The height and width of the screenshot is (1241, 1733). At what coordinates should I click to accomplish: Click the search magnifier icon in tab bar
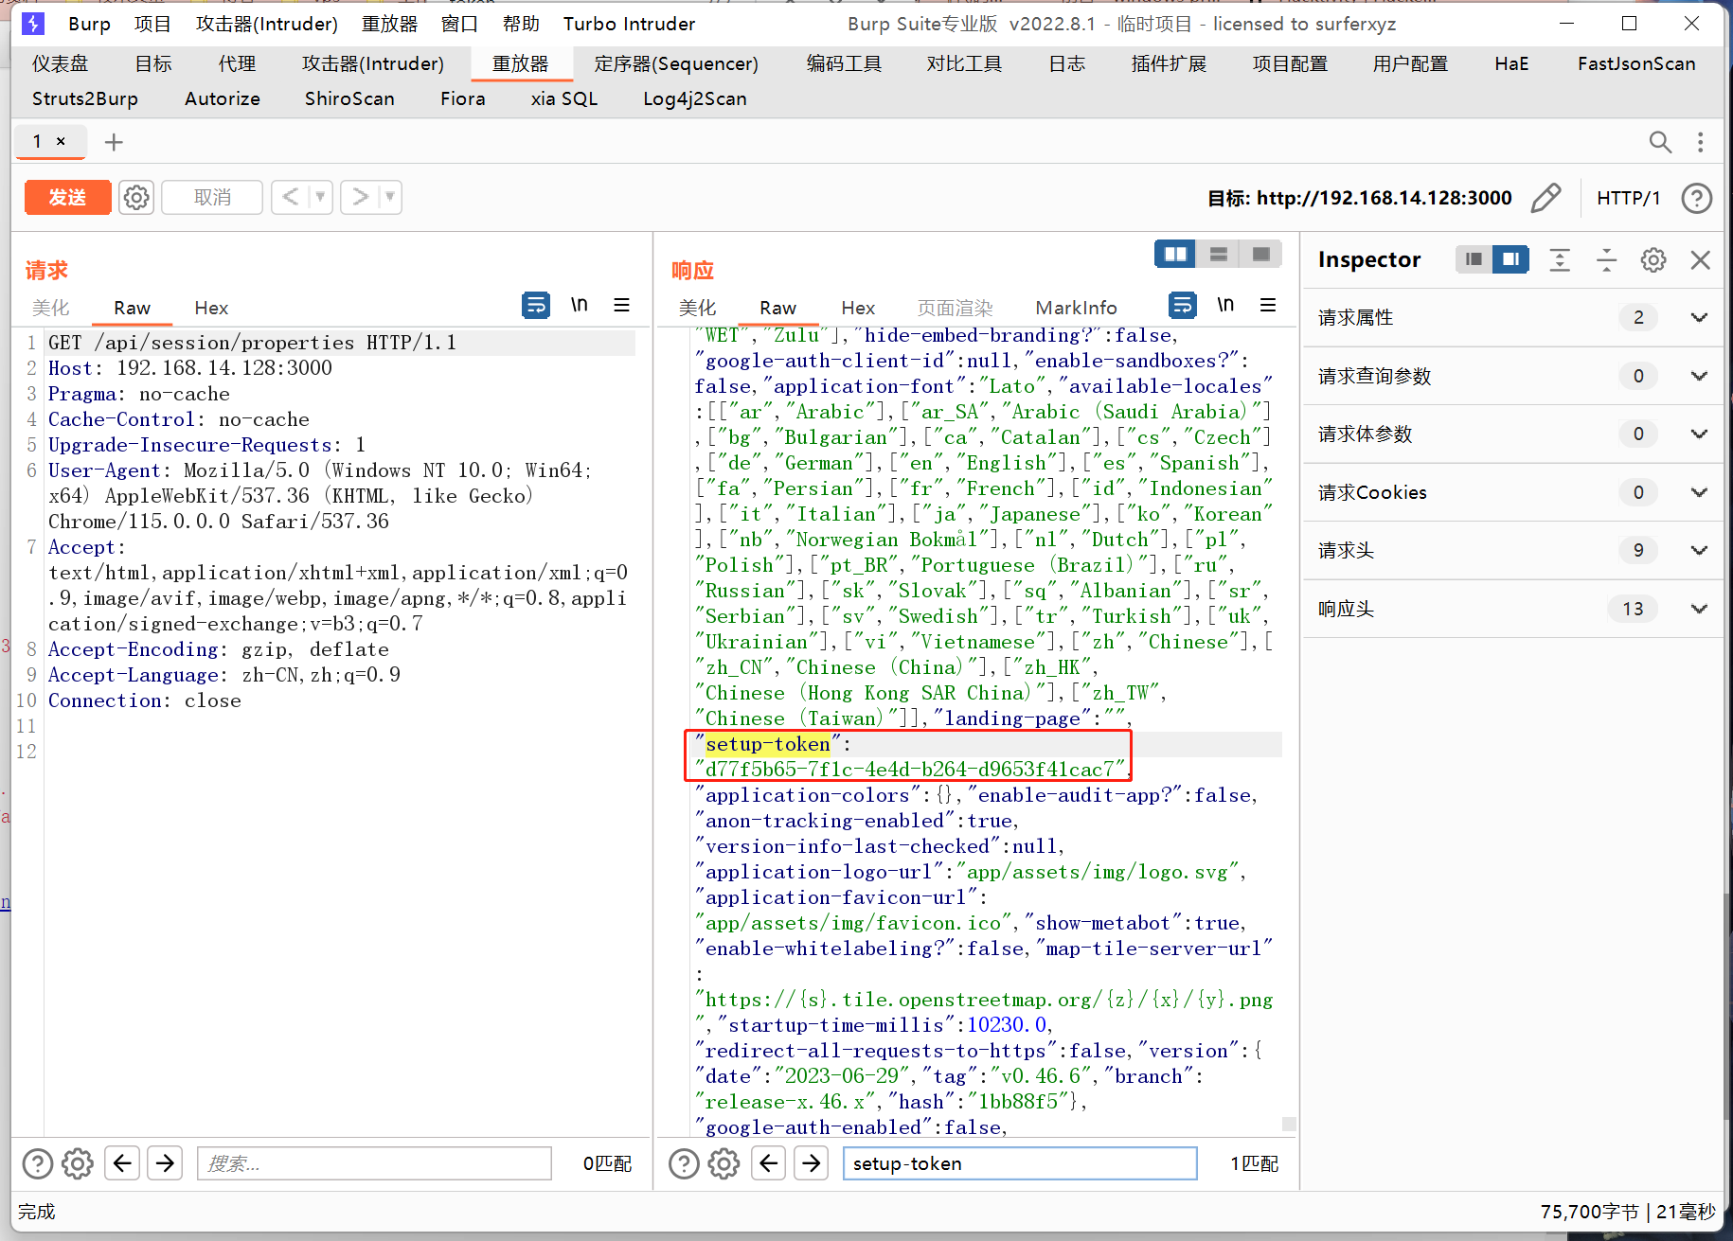click(1659, 142)
